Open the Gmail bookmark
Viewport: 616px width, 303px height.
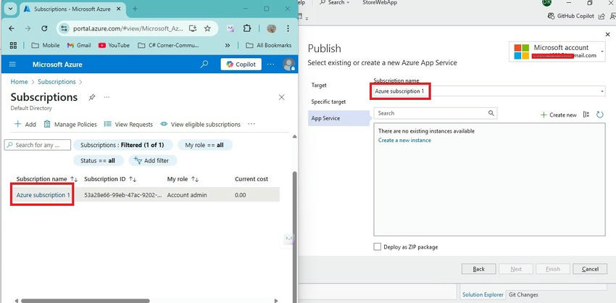point(79,45)
